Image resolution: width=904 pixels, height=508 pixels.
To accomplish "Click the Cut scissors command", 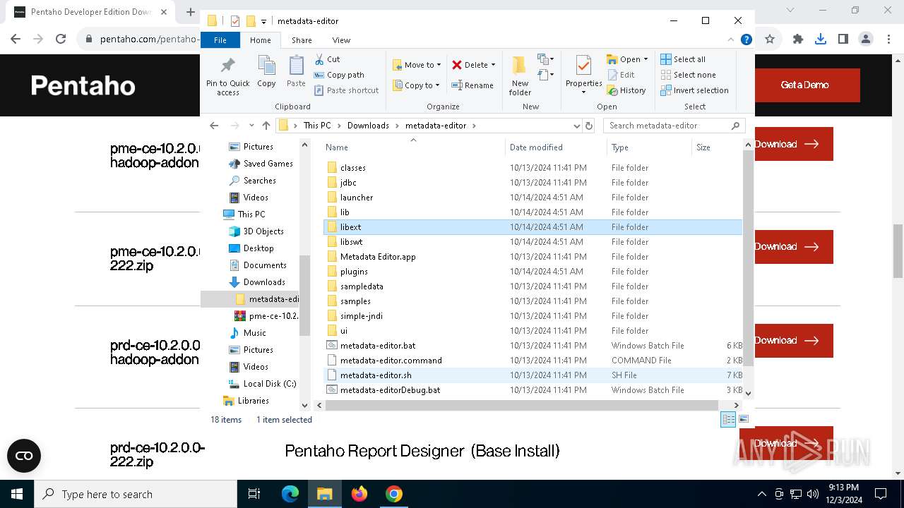I will [x=328, y=59].
